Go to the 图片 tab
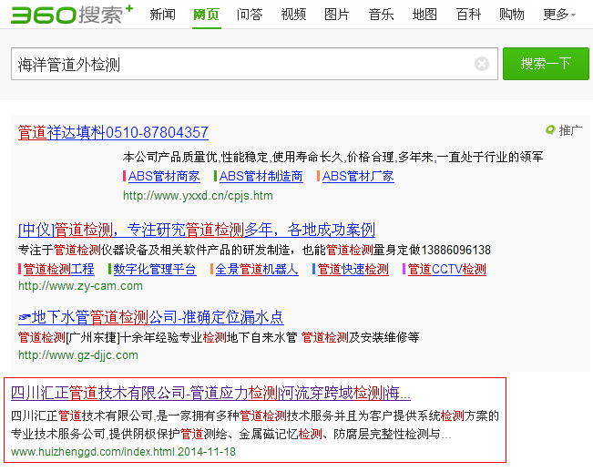 pos(337,15)
